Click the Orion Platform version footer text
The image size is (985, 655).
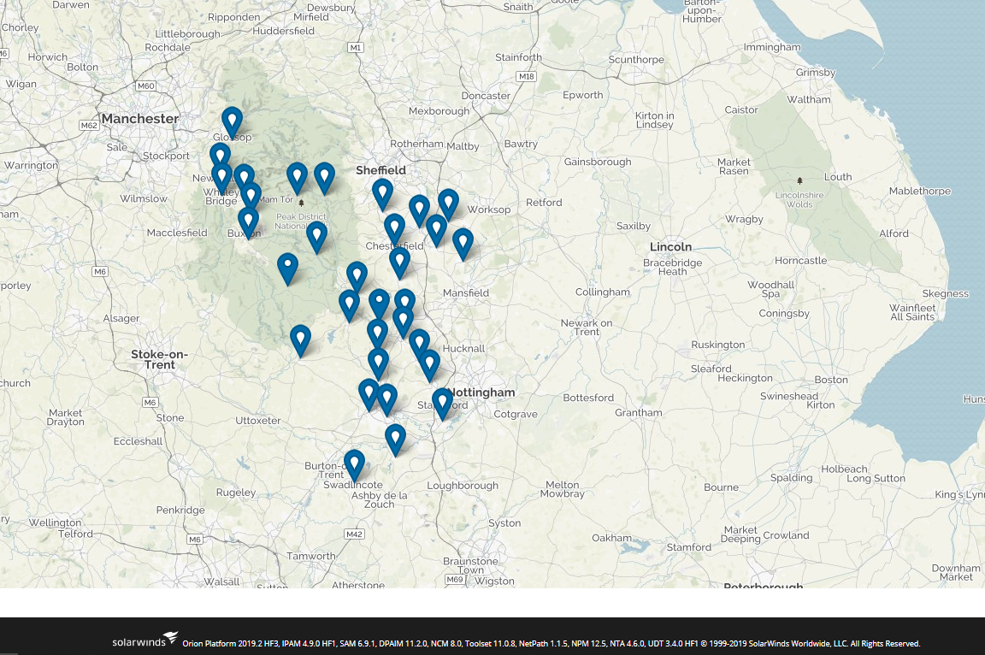click(551, 644)
